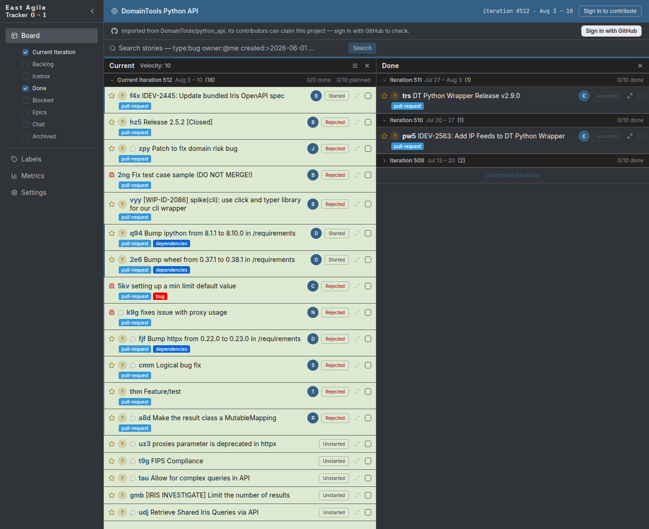Collapse the sidebar with the chevron icon
649x529 pixels.
(92, 11)
